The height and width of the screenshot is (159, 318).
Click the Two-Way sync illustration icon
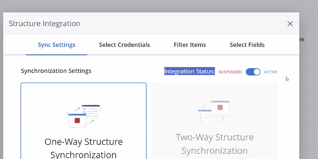[215, 112]
